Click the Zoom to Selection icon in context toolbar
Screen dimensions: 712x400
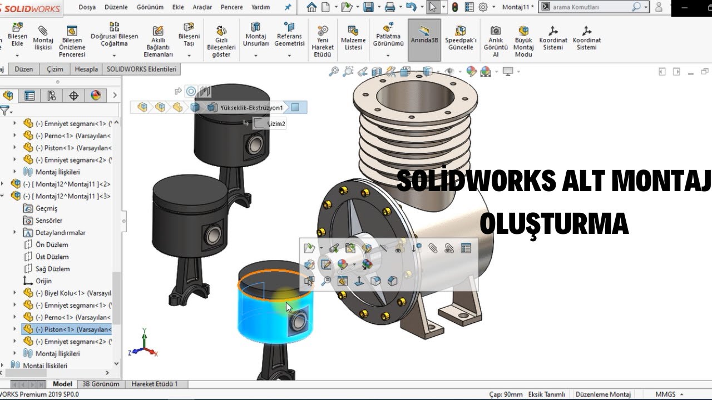pyautogui.click(x=326, y=281)
